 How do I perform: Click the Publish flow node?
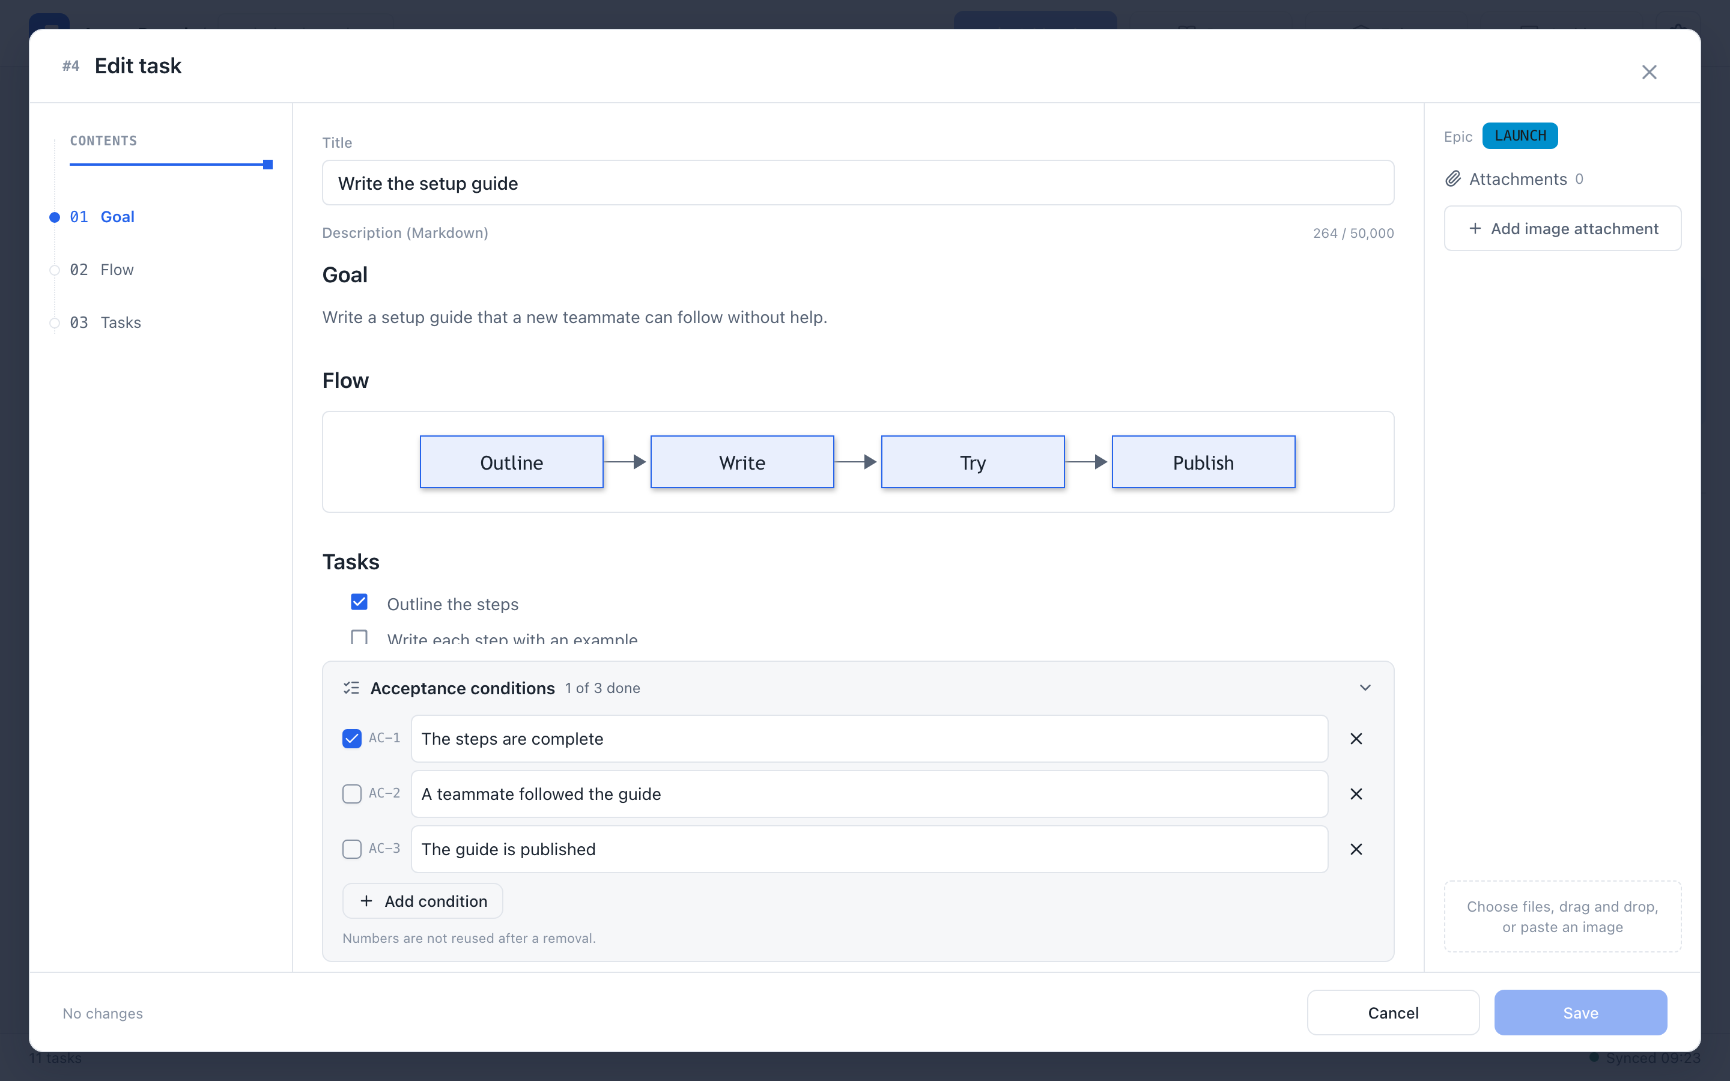[x=1203, y=462]
